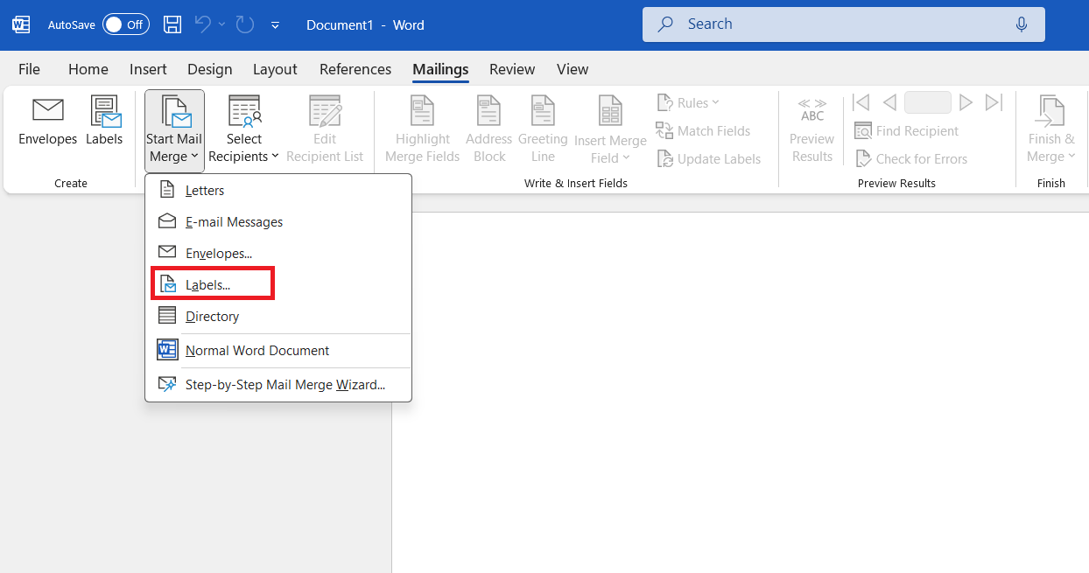Viewport: 1089px width, 573px height.
Task: Click the Save floppy disk icon
Action: point(173,24)
